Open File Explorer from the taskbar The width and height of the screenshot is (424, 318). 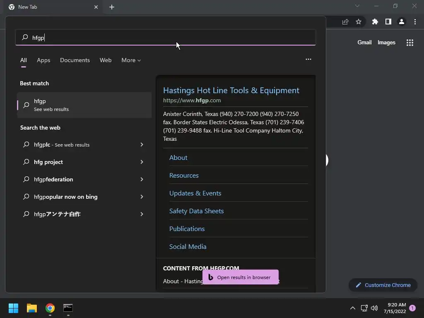(x=31, y=308)
